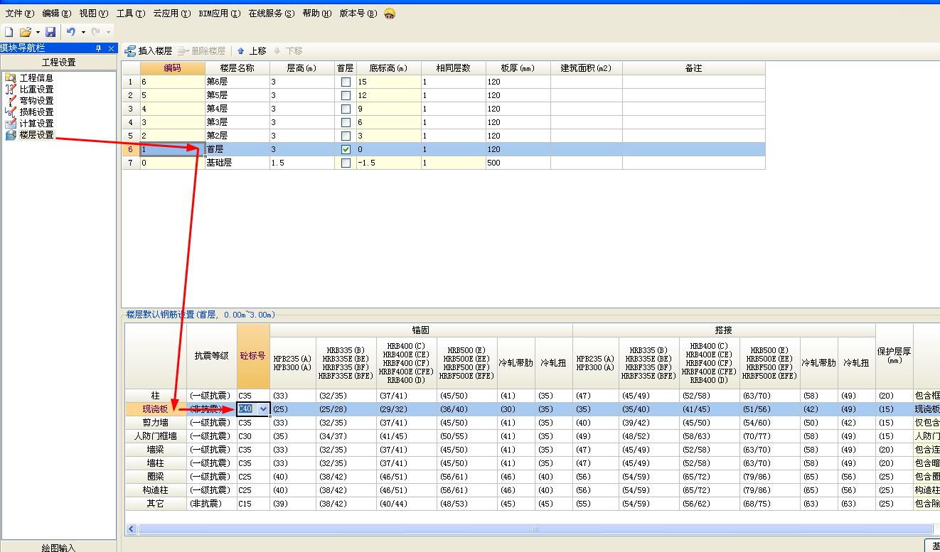
Task: Toggle 首层 checkbox for 第2层
Action: click(346, 136)
